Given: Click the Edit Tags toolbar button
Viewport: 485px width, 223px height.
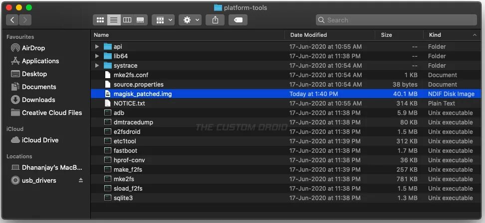Looking at the screenshot, I should tap(238, 20).
